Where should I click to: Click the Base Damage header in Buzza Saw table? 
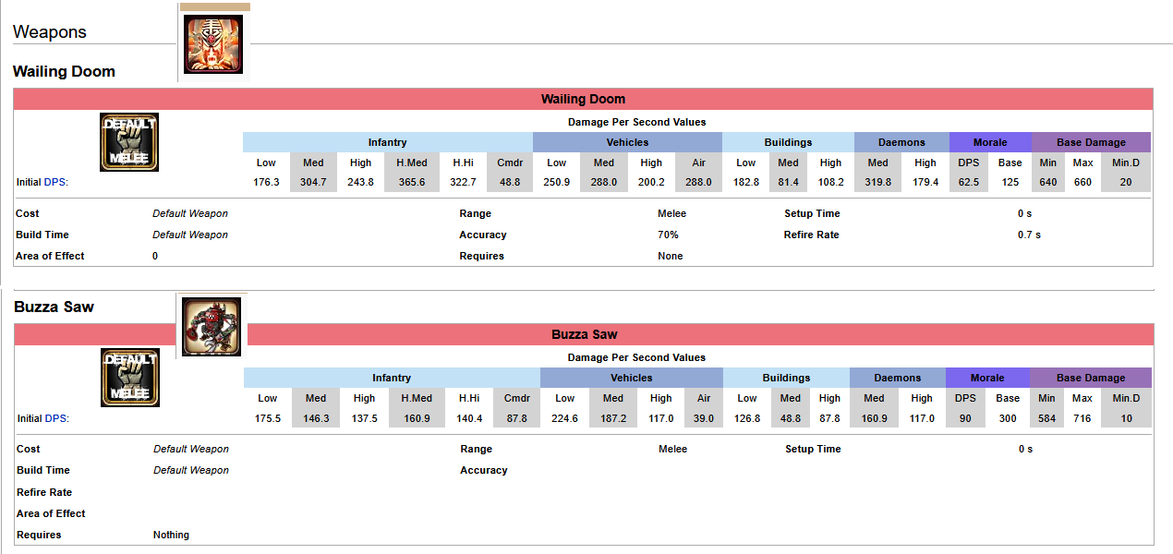pos(1091,378)
